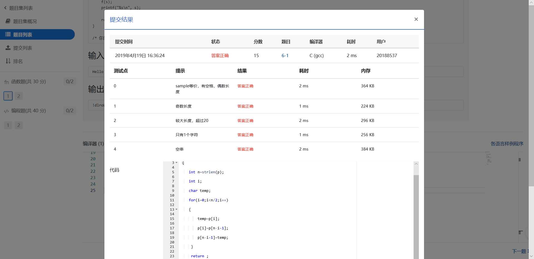Image resolution: width=534 pixels, height=259 pixels.
Task: Click the book icon beside 题目集概况
Action: 8,21
